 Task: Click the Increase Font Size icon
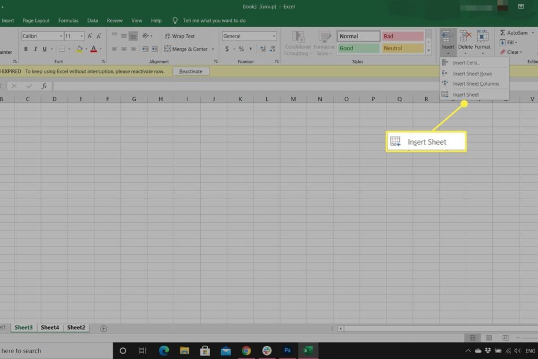[x=90, y=36]
